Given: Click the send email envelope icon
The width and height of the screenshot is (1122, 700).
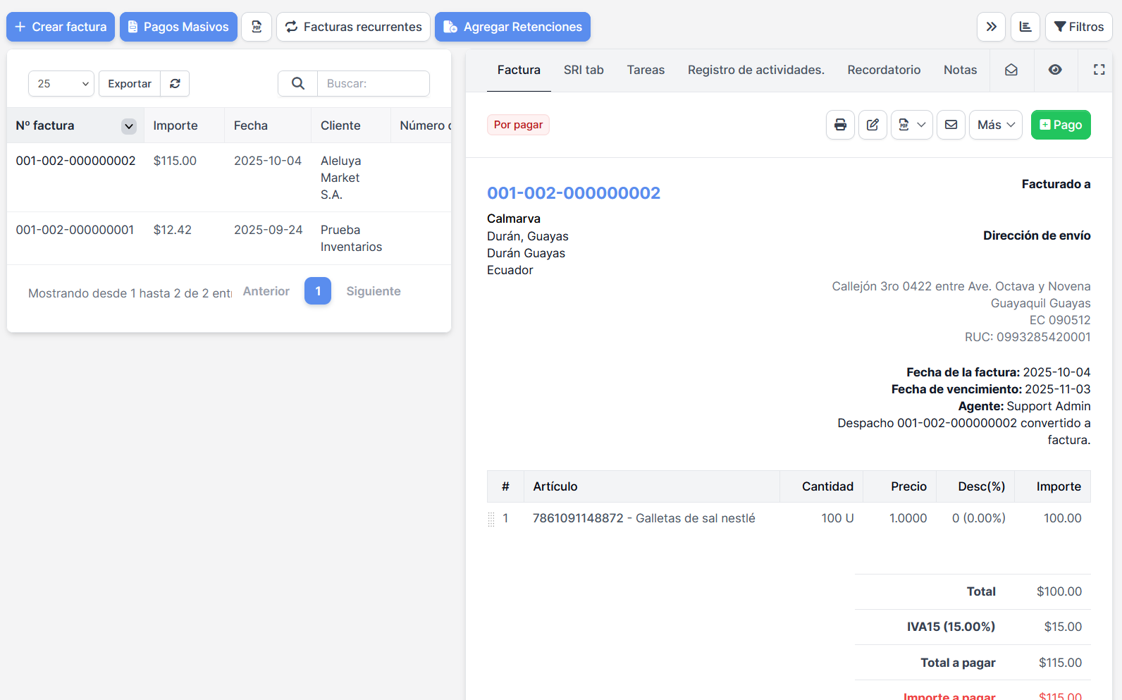Looking at the screenshot, I should pyautogui.click(x=951, y=125).
